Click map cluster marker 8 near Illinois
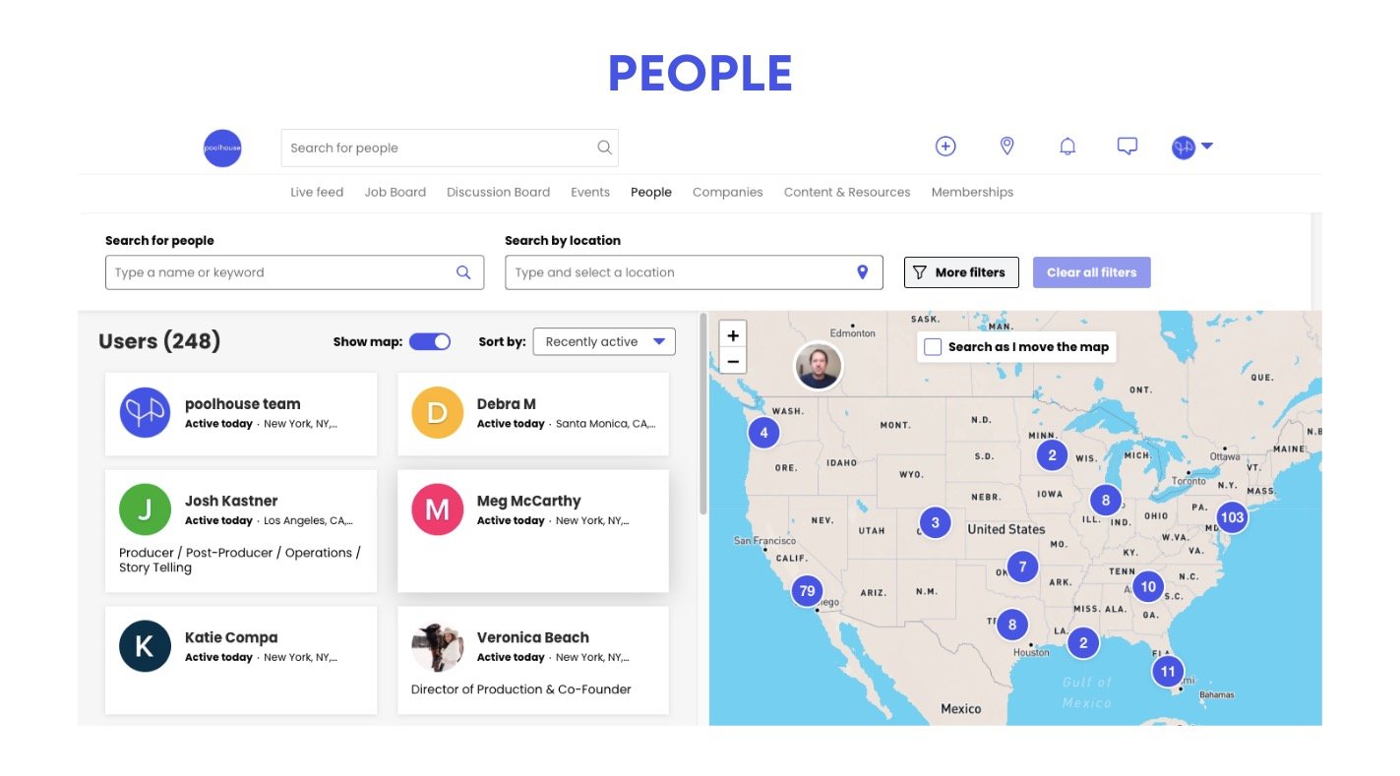Image resolution: width=1400 pixels, height=776 pixels. click(x=1106, y=500)
